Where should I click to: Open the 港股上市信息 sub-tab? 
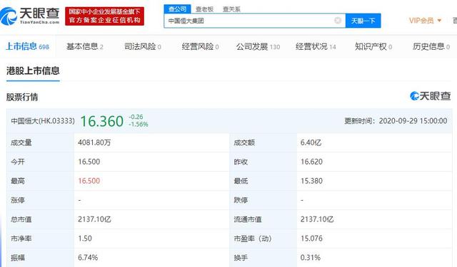(33, 71)
